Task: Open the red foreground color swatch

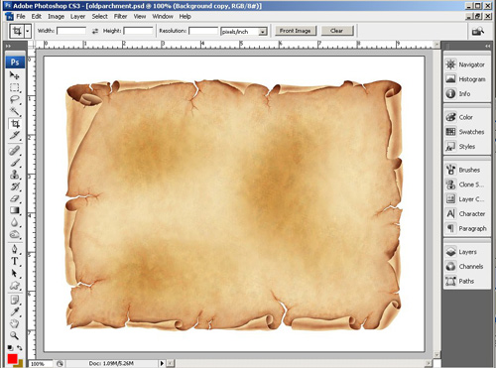Action: click(12, 359)
